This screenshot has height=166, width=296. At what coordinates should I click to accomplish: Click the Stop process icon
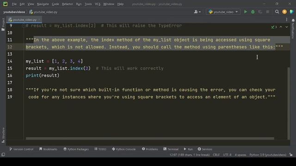click(x=267, y=12)
